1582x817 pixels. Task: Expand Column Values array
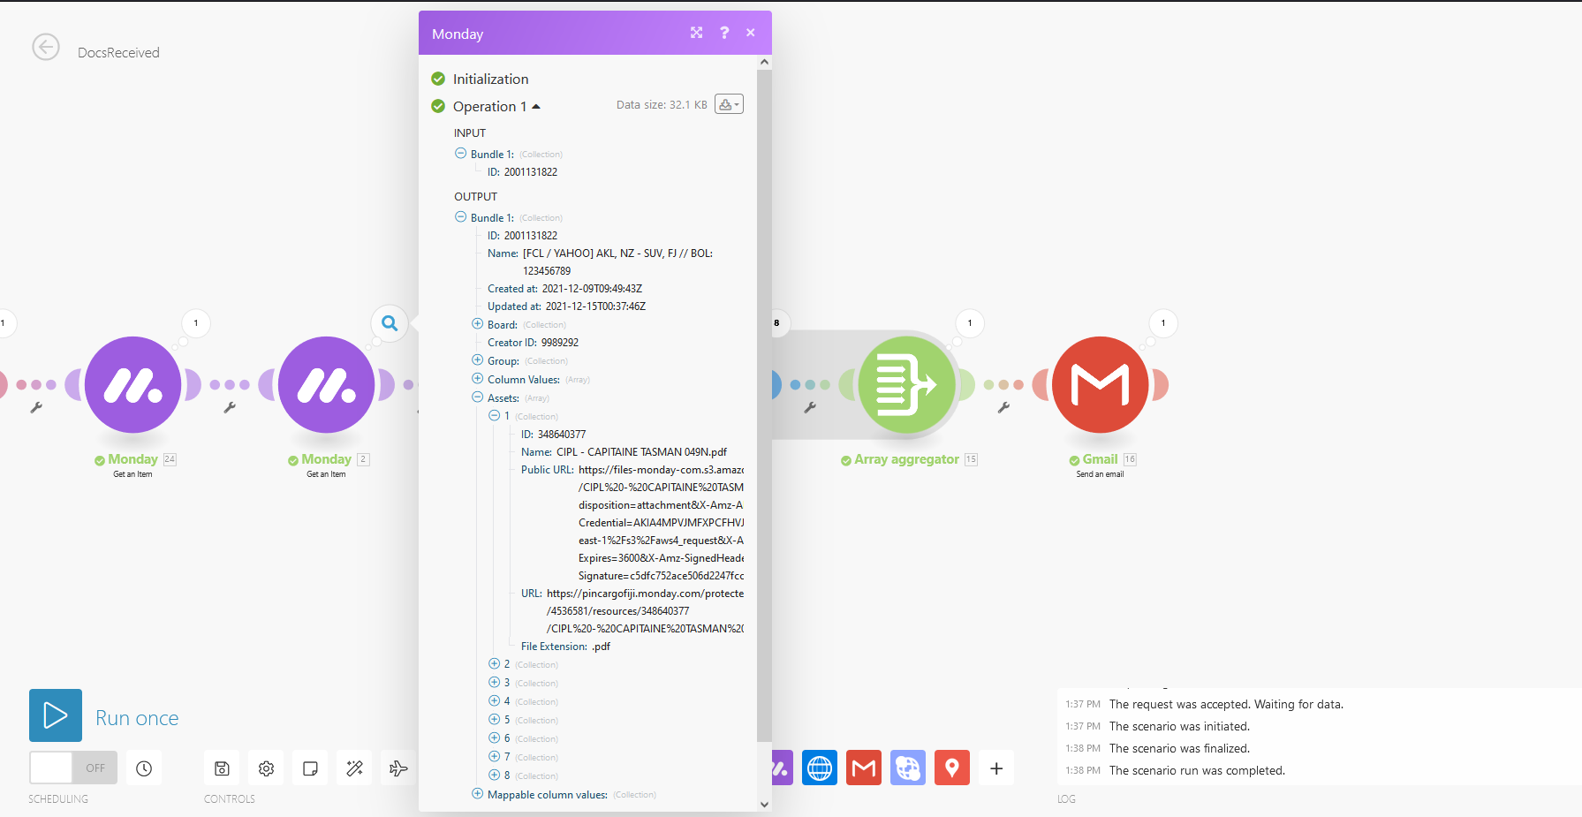(x=477, y=379)
